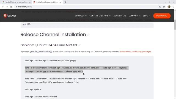Select the 'Installing Brave on Linux' tab

(47, 2)
